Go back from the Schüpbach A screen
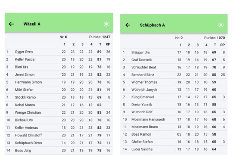 128,25
